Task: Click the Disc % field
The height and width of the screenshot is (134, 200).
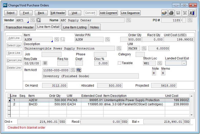Action: click(x=101, y=63)
